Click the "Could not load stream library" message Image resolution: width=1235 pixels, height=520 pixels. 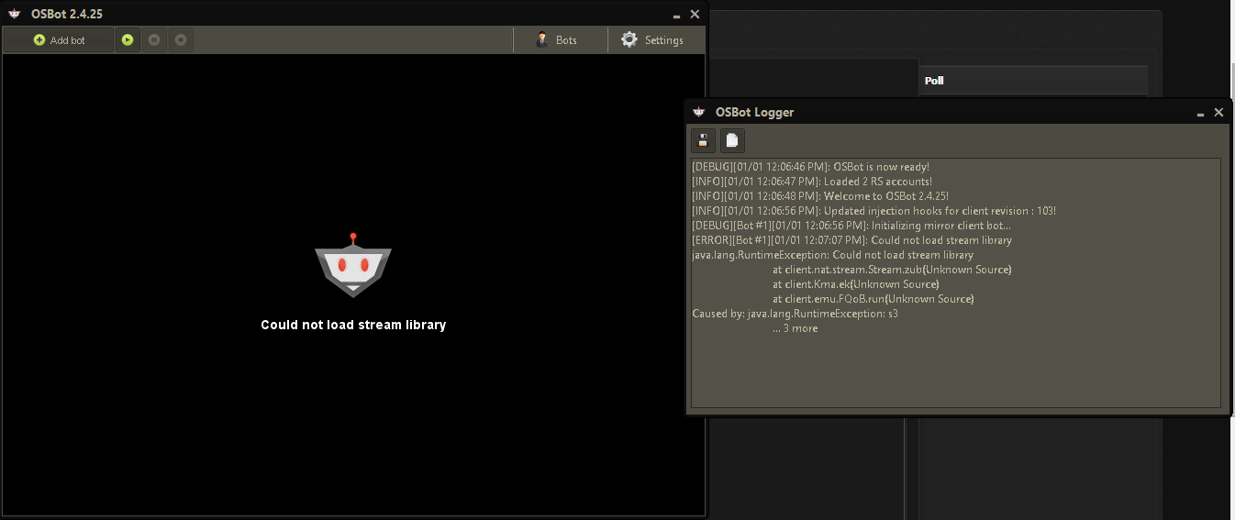click(353, 325)
